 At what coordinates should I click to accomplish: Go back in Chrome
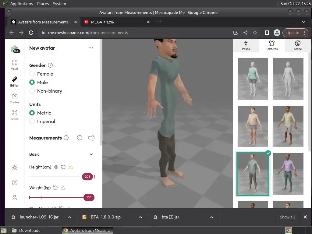tap(12, 33)
